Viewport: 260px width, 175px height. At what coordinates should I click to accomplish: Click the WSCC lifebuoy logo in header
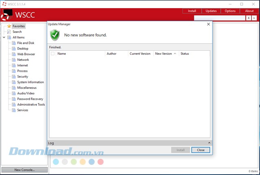coord(6,15)
